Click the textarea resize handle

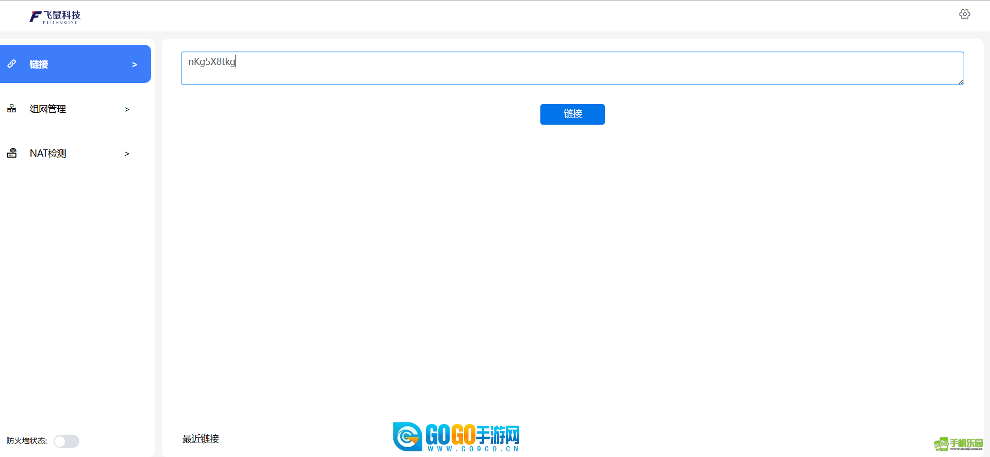coord(961,82)
